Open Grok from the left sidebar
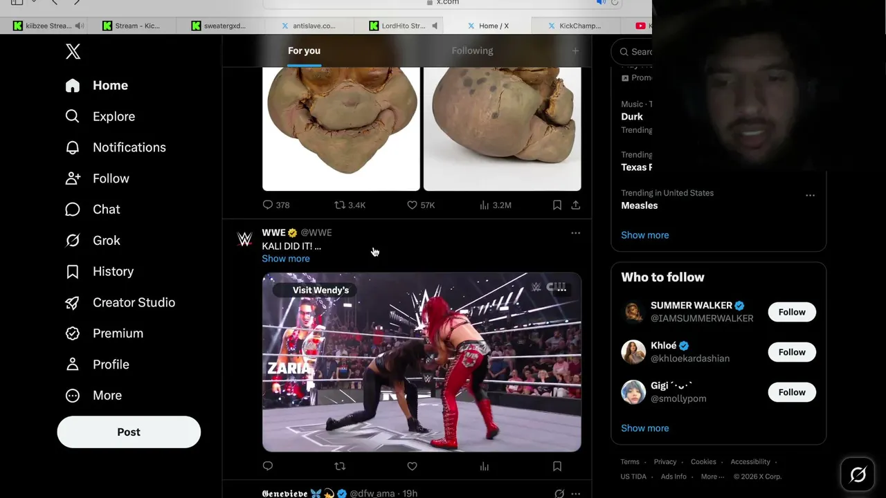This screenshot has width=886, height=498. [x=93, y=241]
